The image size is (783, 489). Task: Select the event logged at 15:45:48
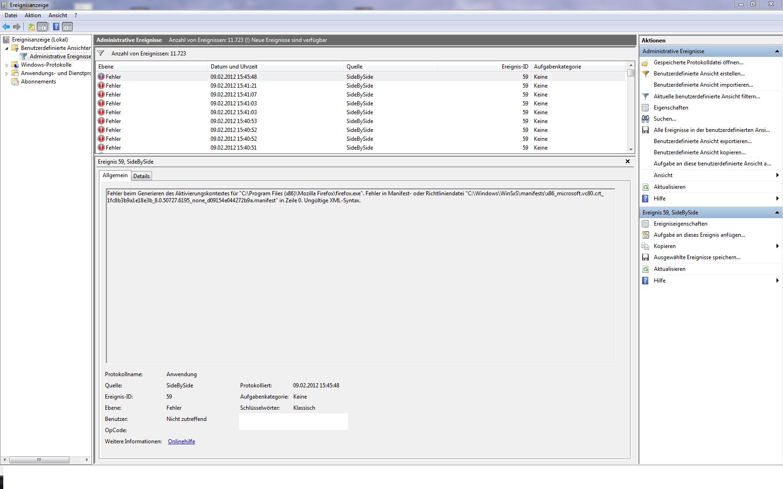click(360, 77)
